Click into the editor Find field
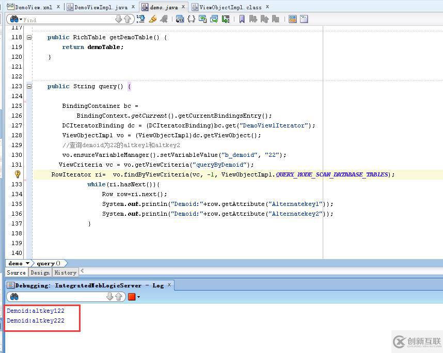The width and height of the screenshot is (443, 353). (x=69, y=20)
